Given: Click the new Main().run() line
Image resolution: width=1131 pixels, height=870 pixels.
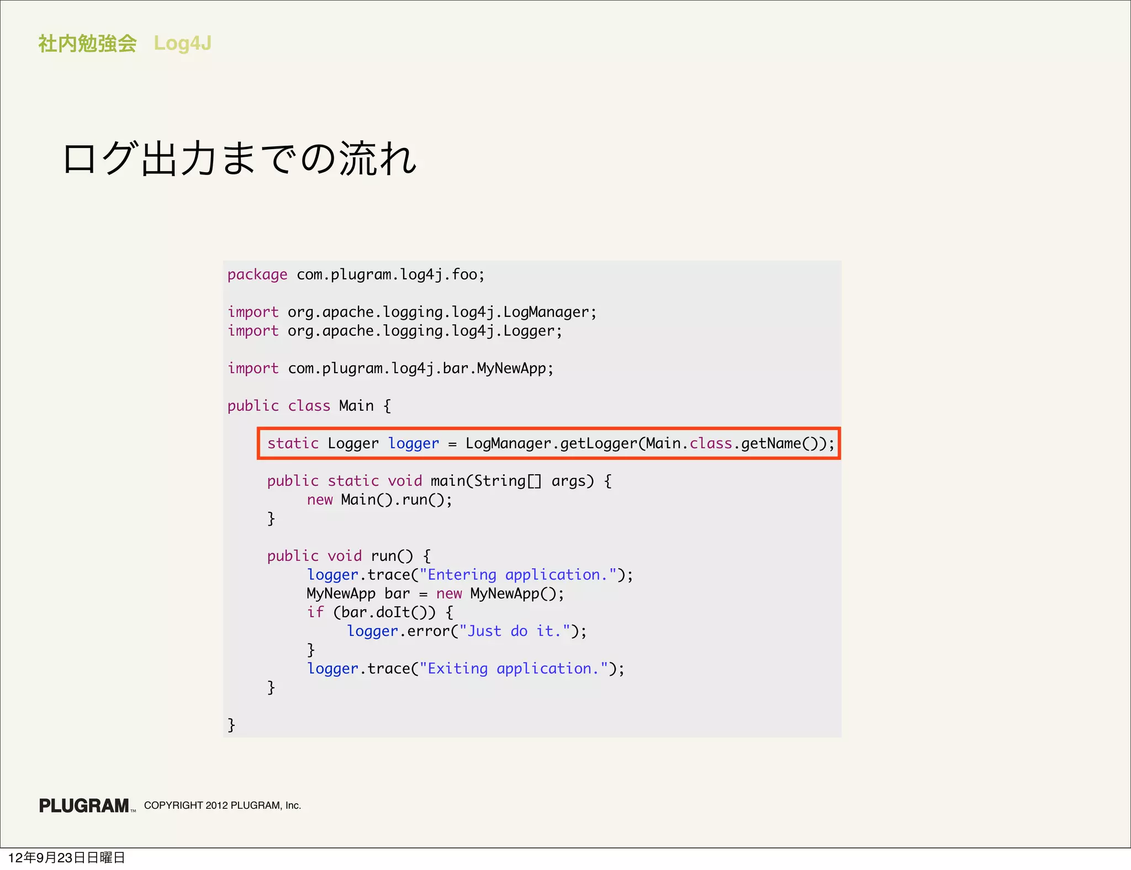Looking at the screenshot, I should click(x=379, y=500).
